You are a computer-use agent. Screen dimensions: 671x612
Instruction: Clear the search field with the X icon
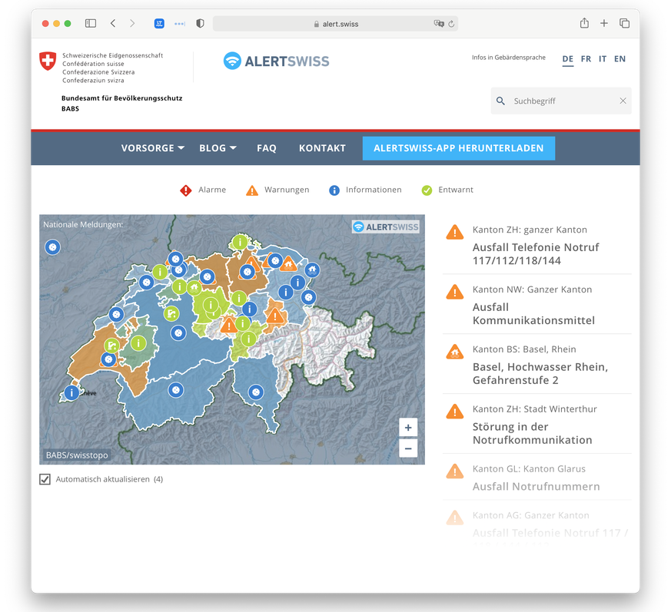coord(623,101)
